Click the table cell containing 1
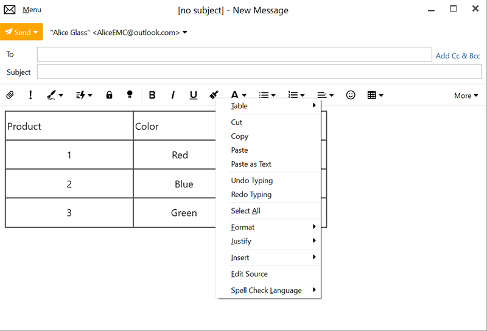This screenshot has width=487, height=331. click(x=69, y=155)
